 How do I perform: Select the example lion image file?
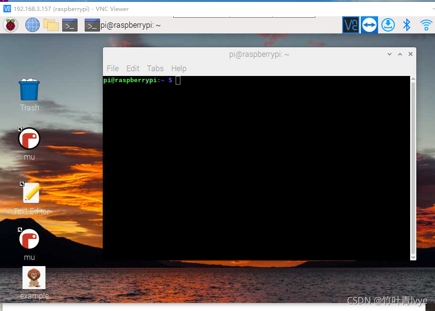tap(34, 283)
